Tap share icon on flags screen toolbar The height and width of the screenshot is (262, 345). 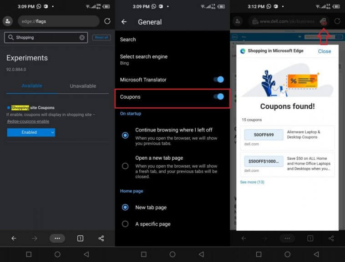pyautogui.click(x=101, y=238)
